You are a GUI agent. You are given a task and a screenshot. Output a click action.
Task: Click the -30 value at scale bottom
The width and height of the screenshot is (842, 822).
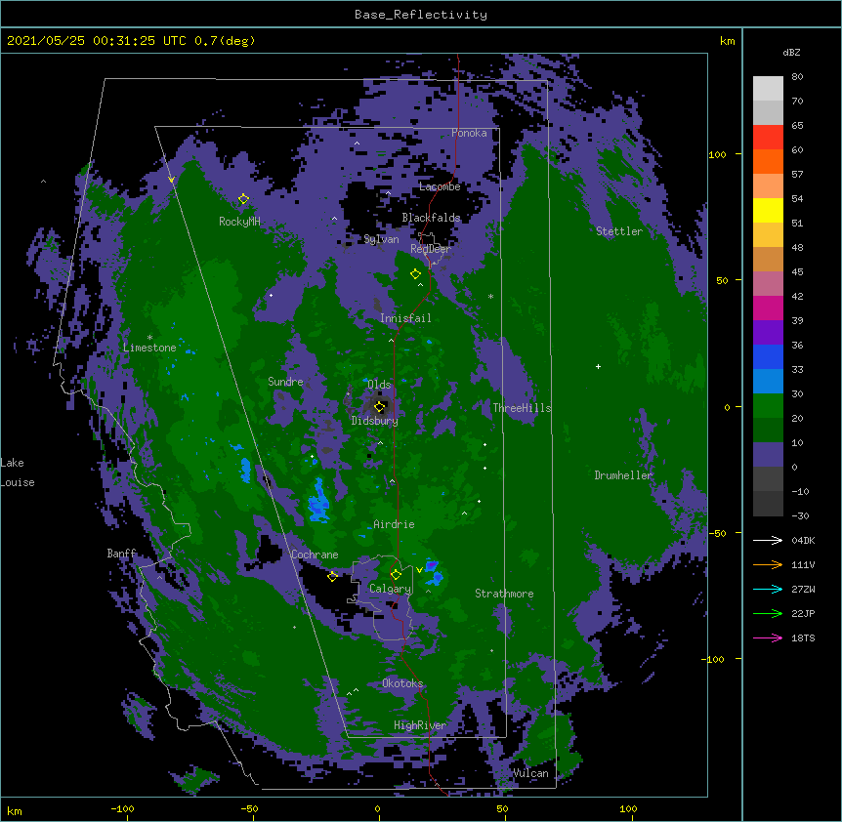(x=800, y=515)
